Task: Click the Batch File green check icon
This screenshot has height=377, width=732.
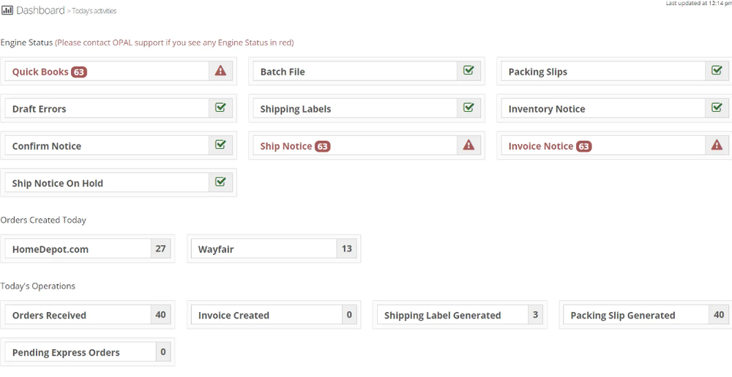Action: pyautogui.click(x=468, y=70)
